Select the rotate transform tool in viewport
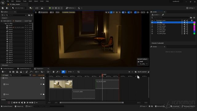Screen dimensions: 197x111 point(111,12)
